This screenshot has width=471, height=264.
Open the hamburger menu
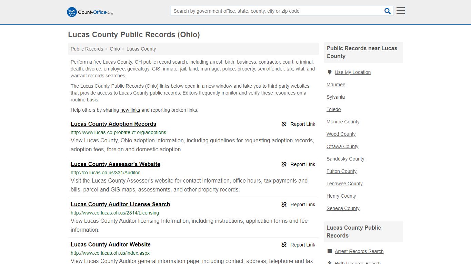click(401, 11)
